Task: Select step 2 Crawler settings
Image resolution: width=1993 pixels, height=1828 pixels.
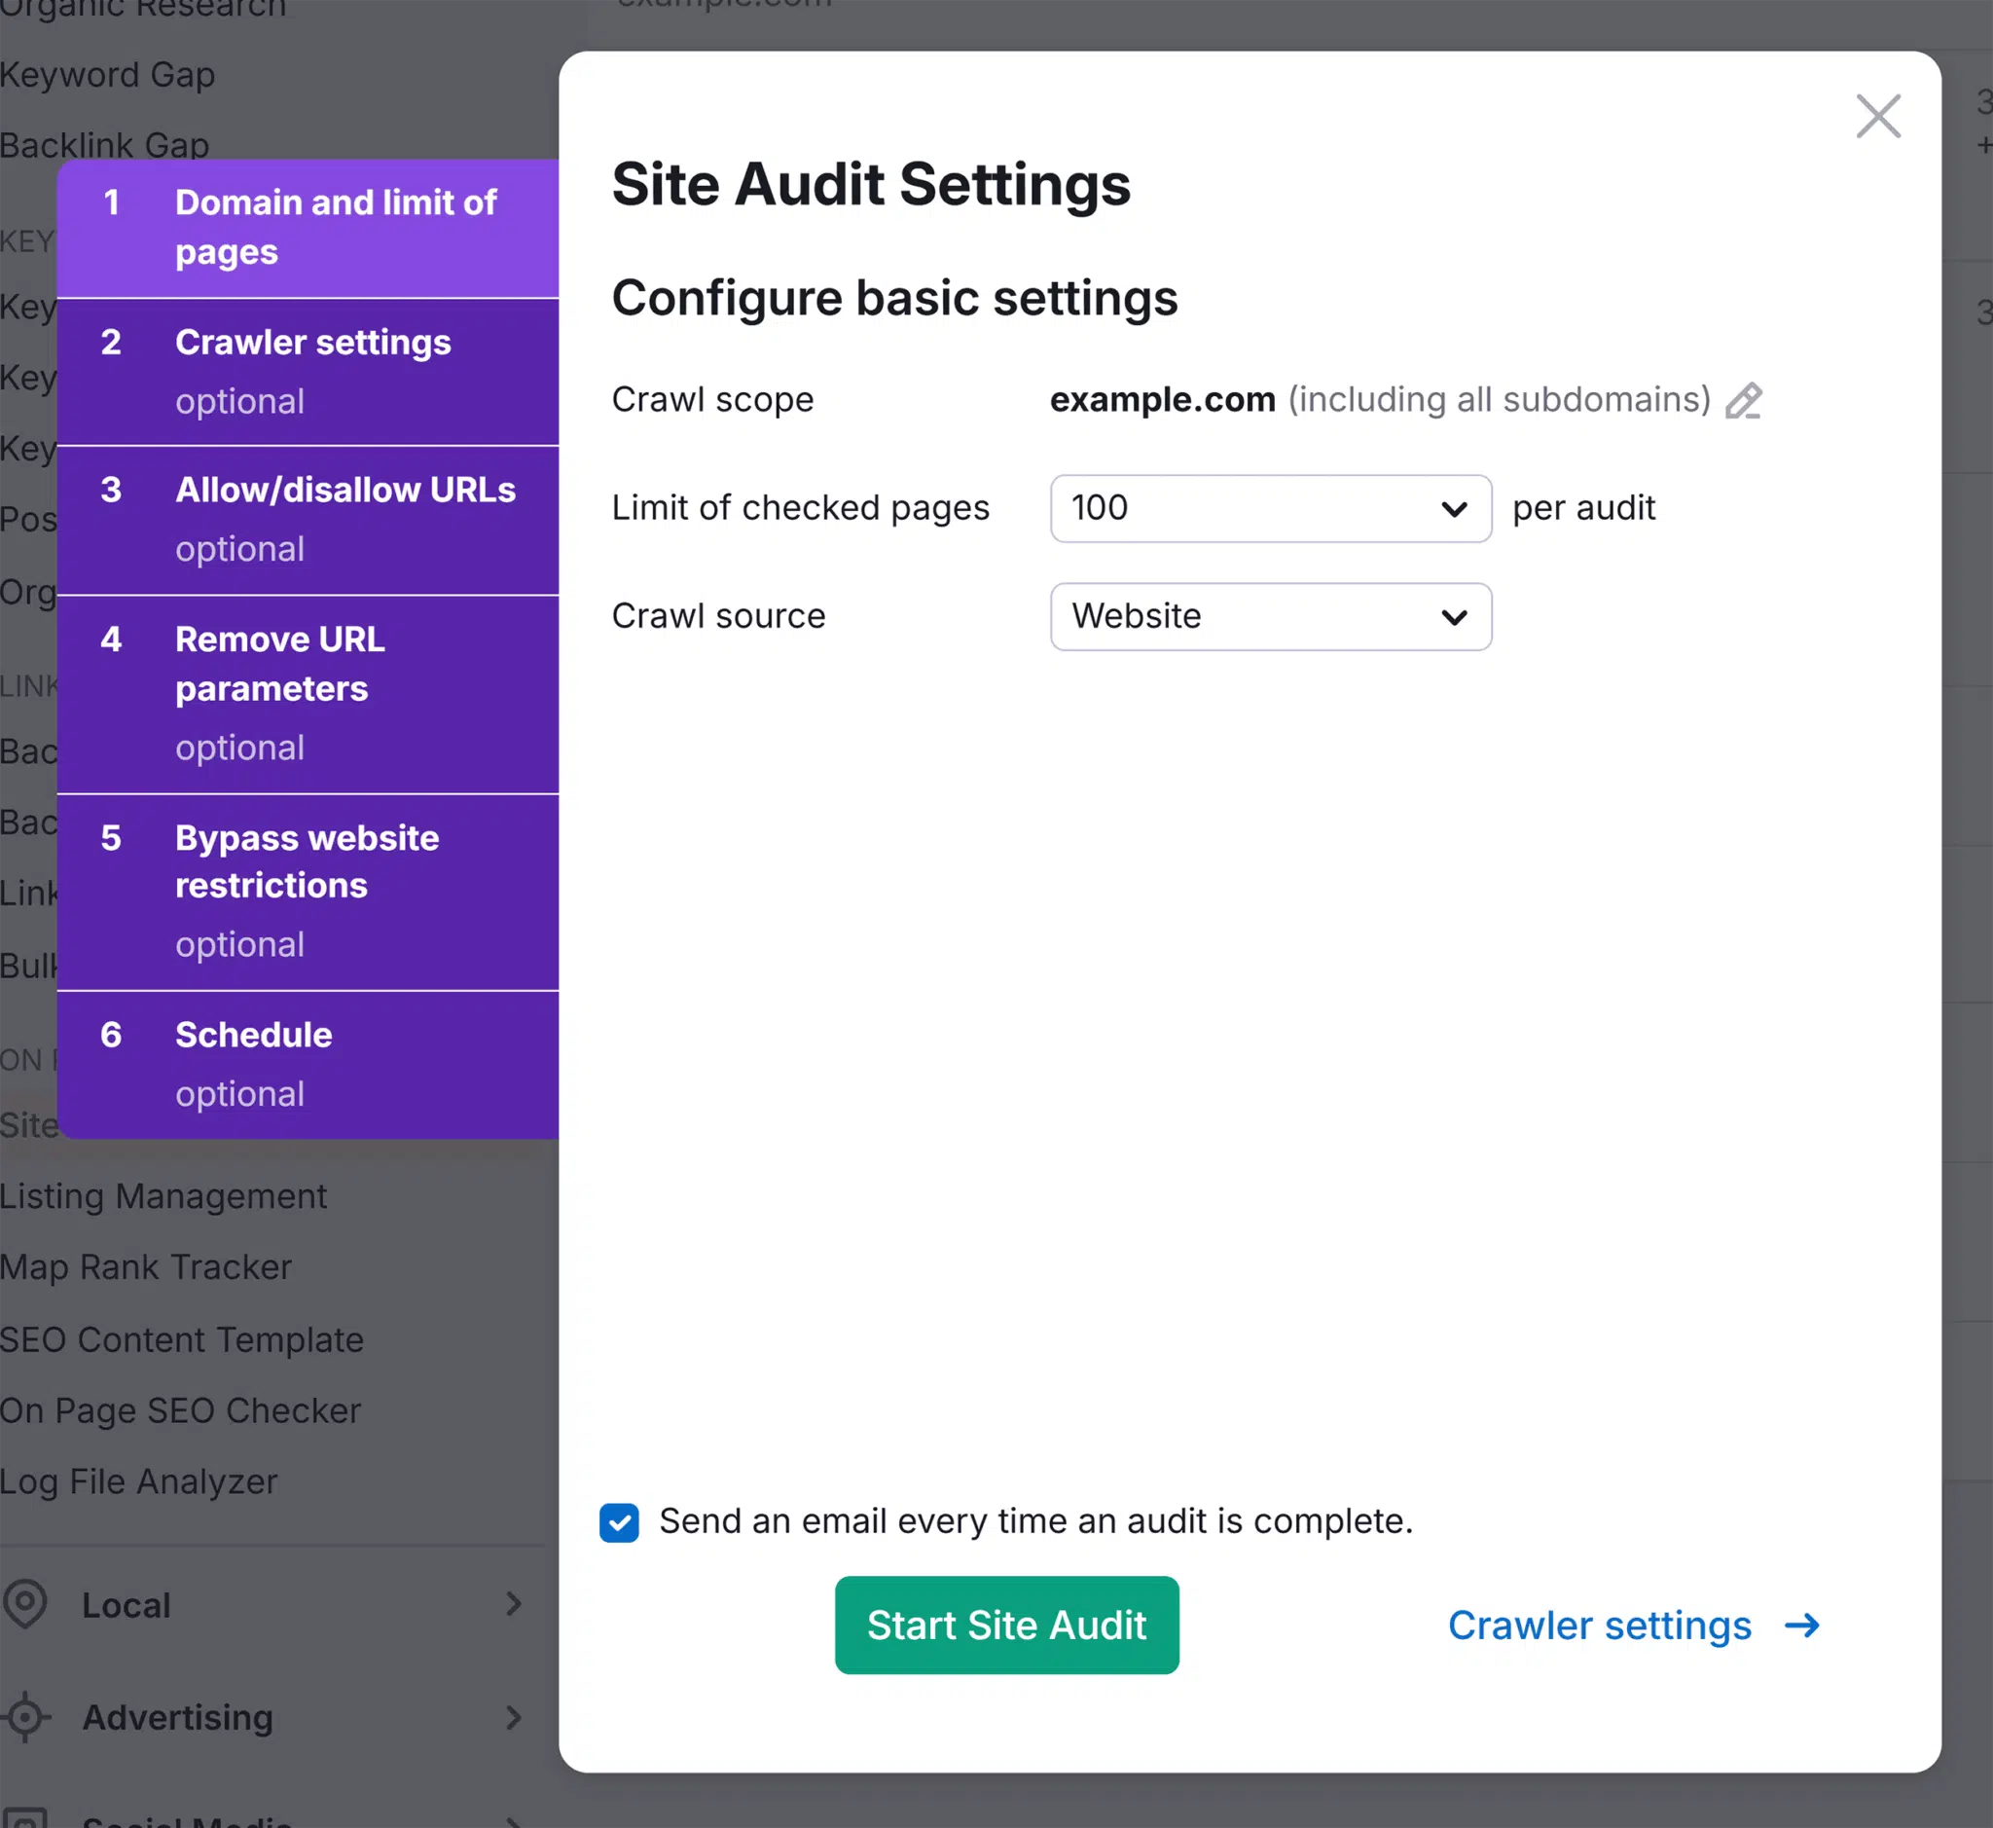Action: point(308,372)
